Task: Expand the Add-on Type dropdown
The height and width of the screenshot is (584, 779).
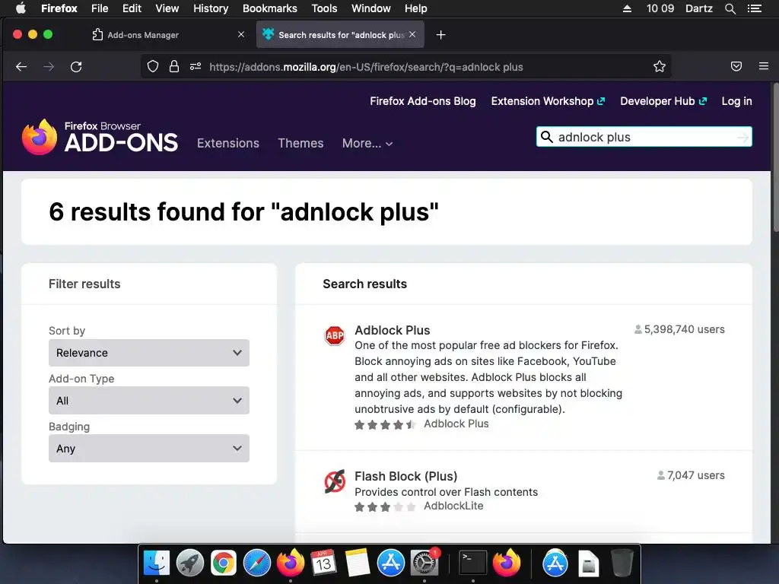Action: tap(149, 400)
